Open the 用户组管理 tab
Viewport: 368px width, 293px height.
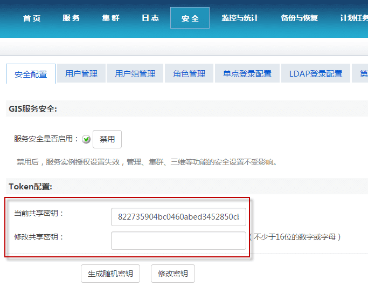135,73
